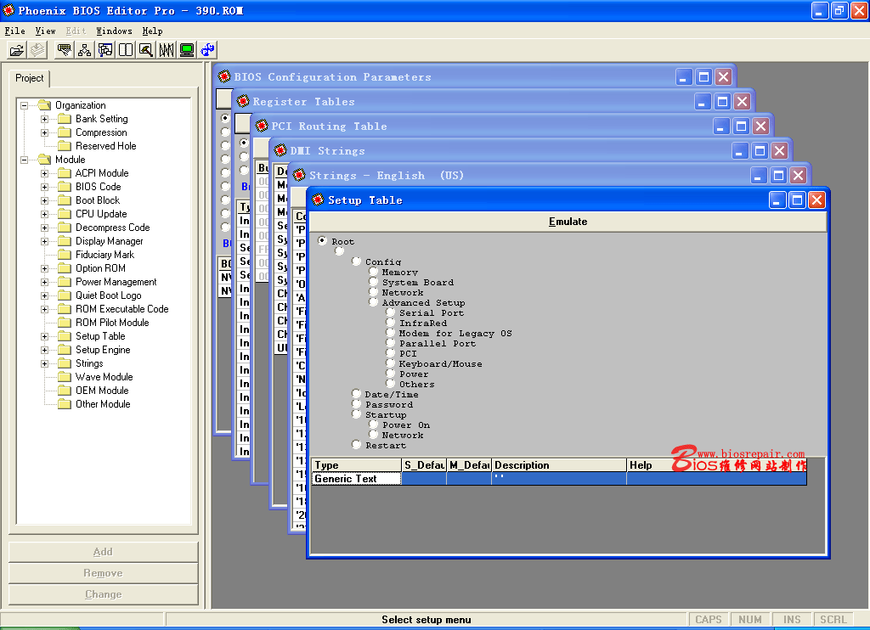Select Quiet Boot Logo in the project tree
This screenshot has width=870, height=630.
[109, 295]
